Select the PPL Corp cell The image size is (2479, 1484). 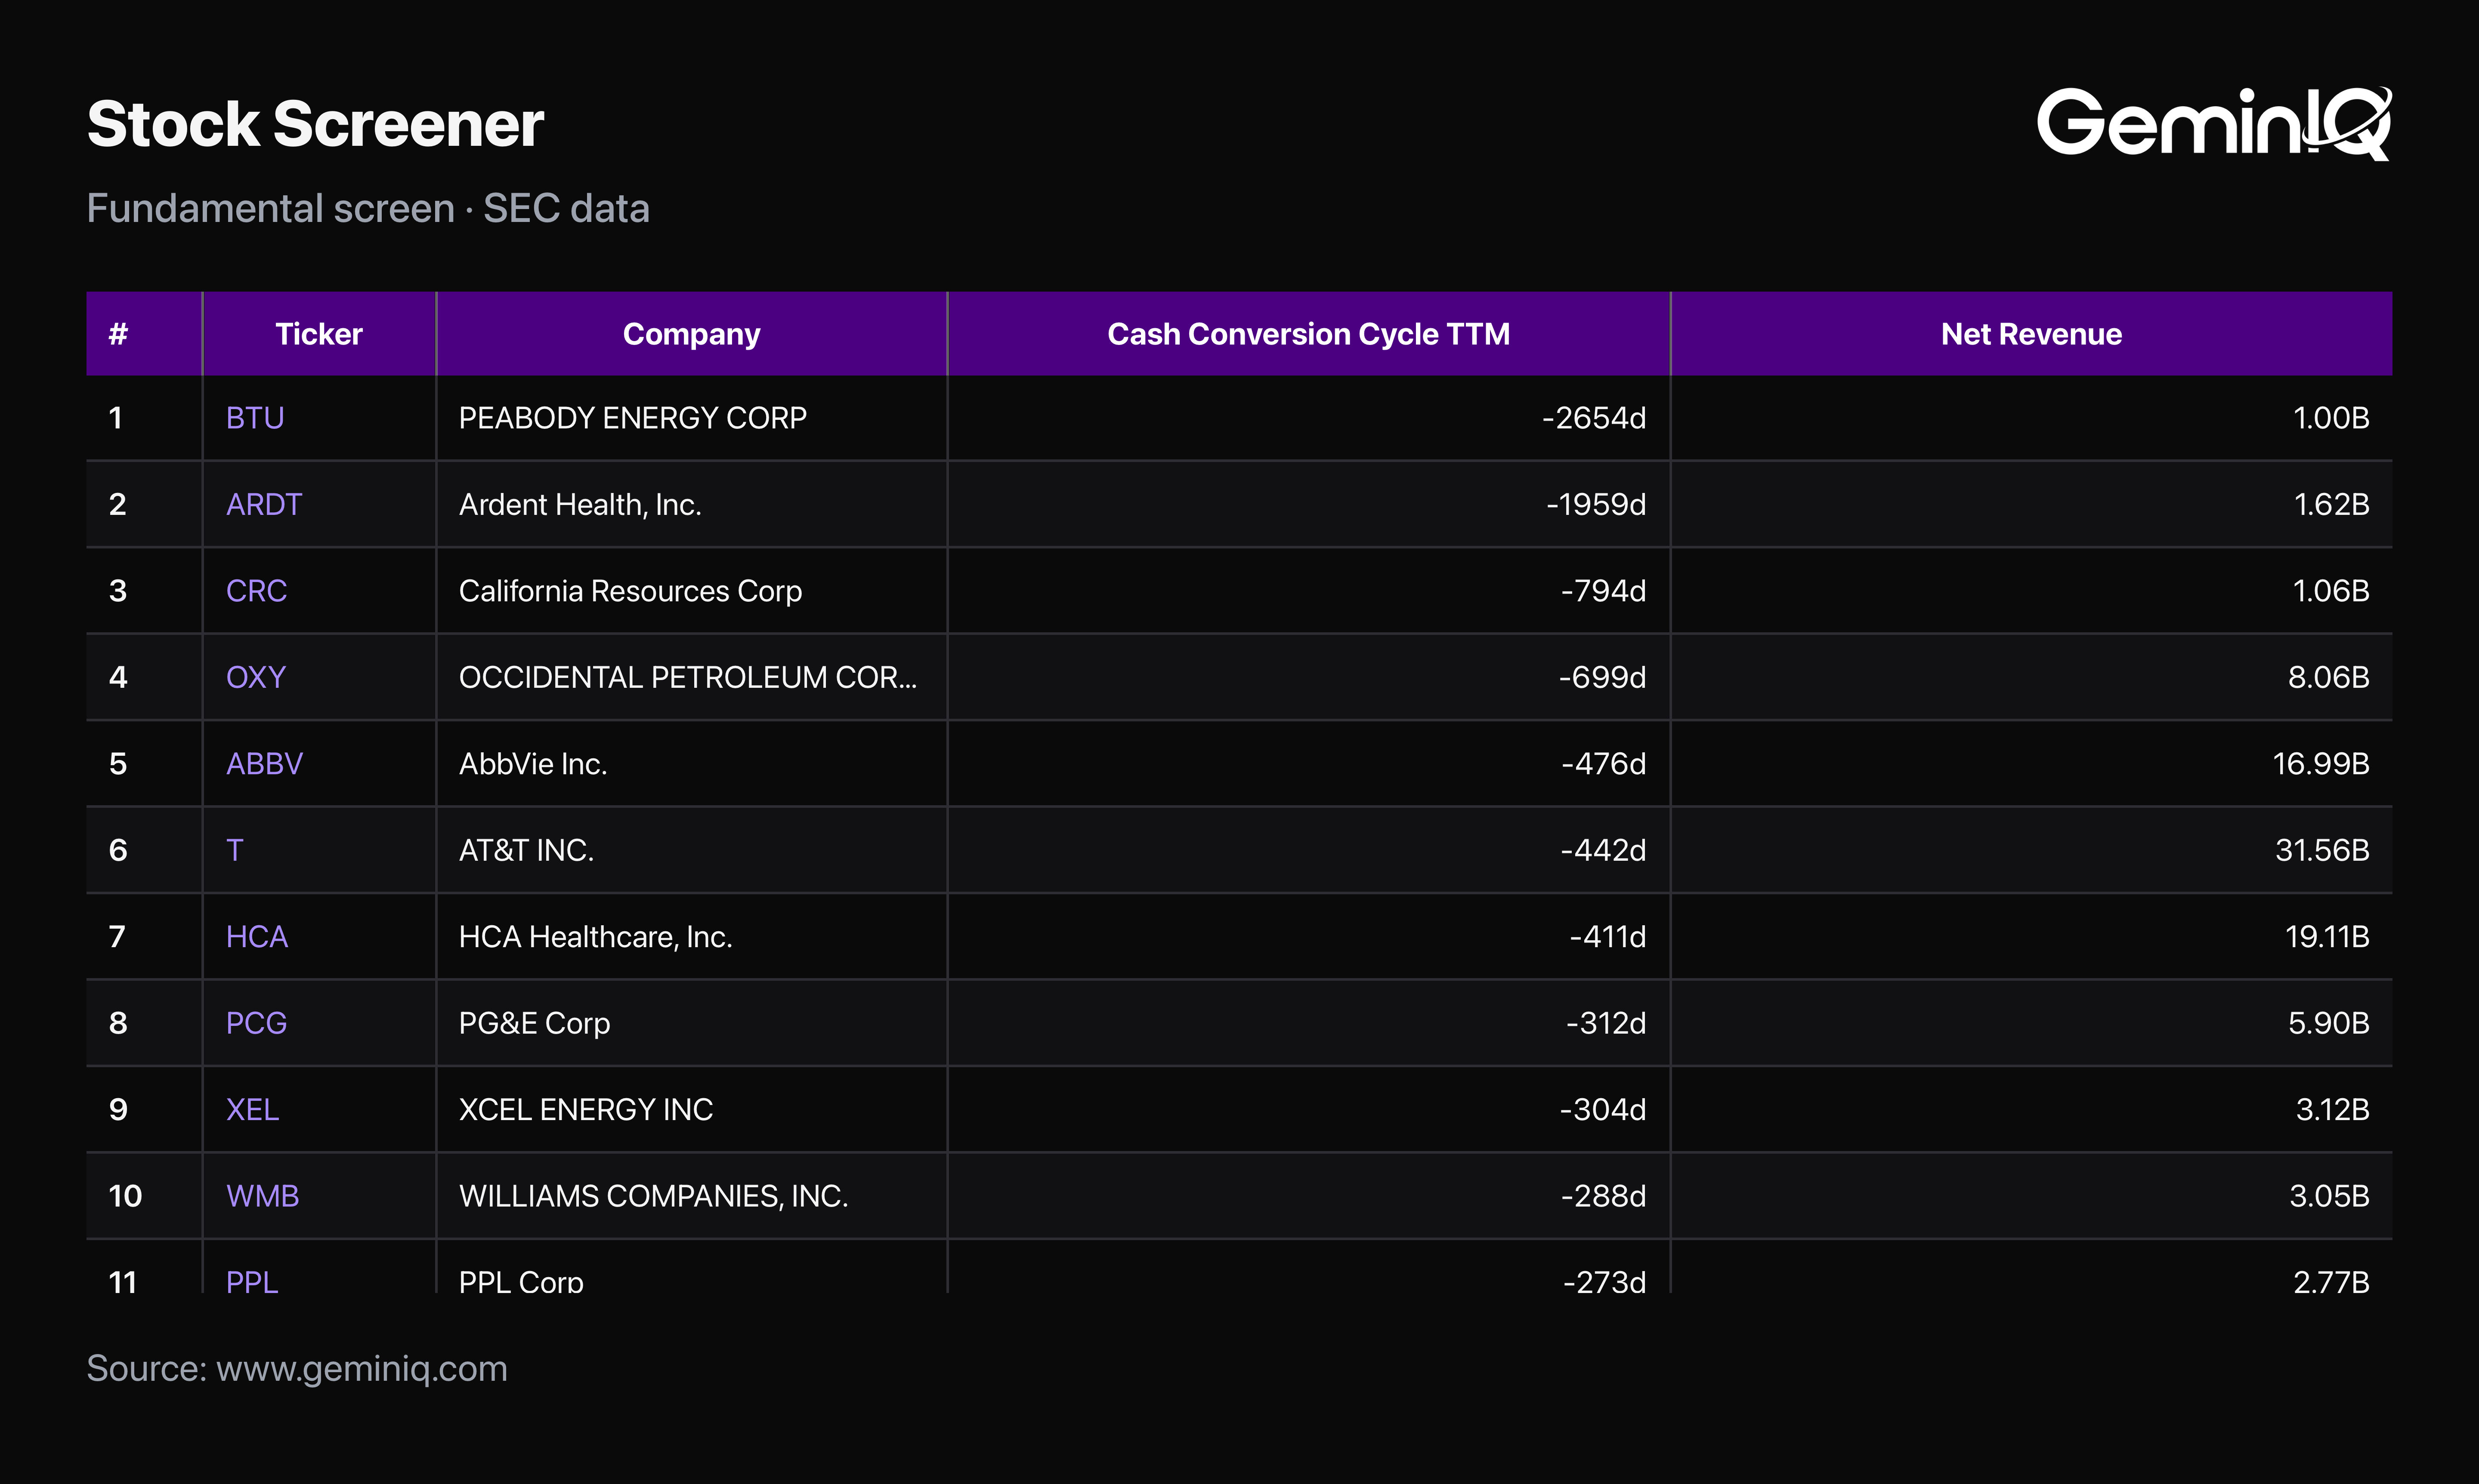click(x=691, y=1267)
